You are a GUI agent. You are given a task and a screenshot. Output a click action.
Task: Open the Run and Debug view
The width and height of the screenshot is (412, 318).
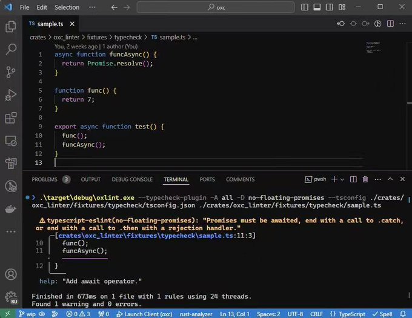coord(11,95)
